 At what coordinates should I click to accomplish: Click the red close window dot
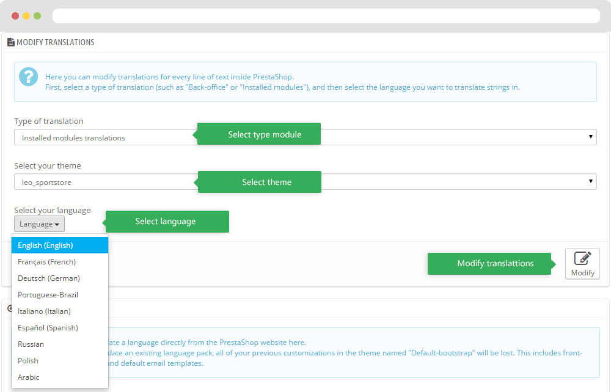15,16
